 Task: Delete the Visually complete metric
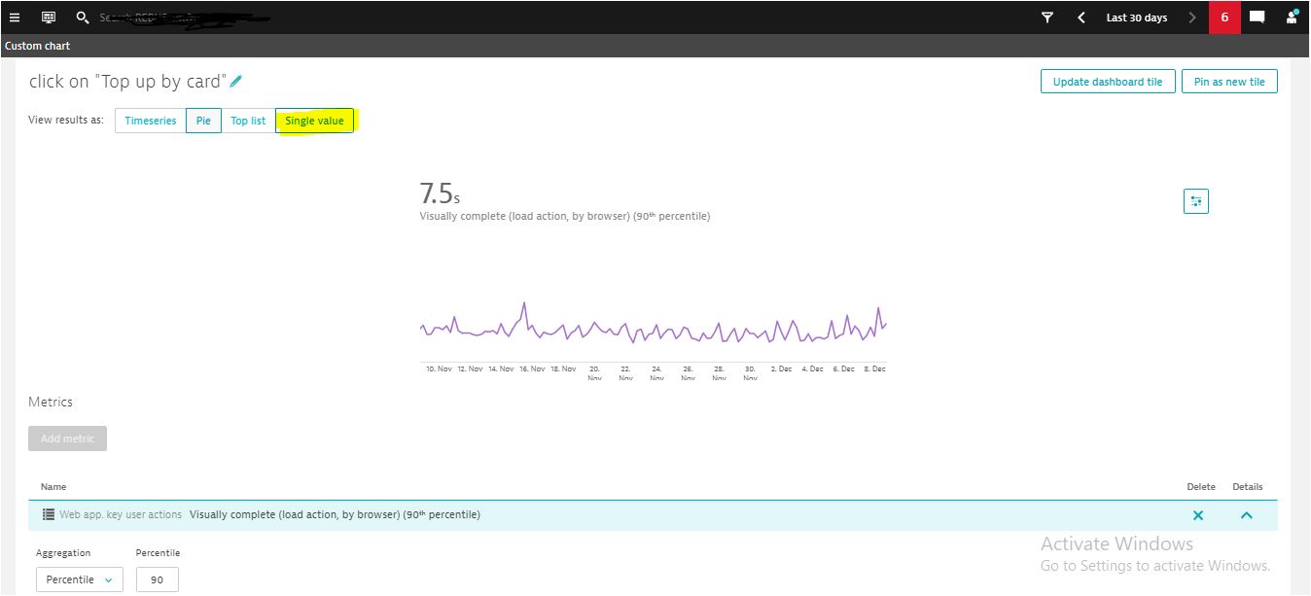click(x=1198, y=515)
